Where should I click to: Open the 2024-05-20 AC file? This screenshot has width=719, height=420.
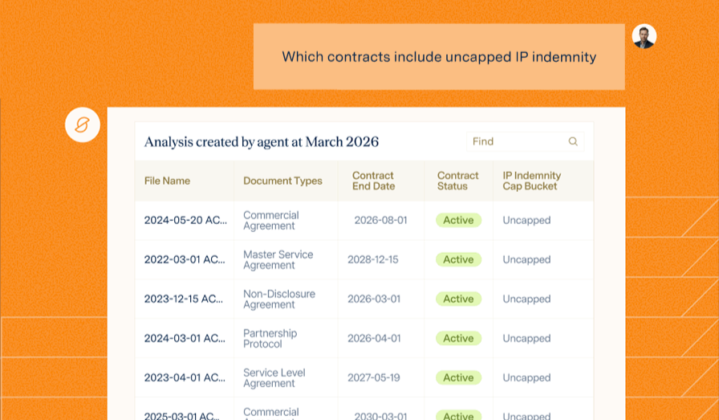(185, 220)
